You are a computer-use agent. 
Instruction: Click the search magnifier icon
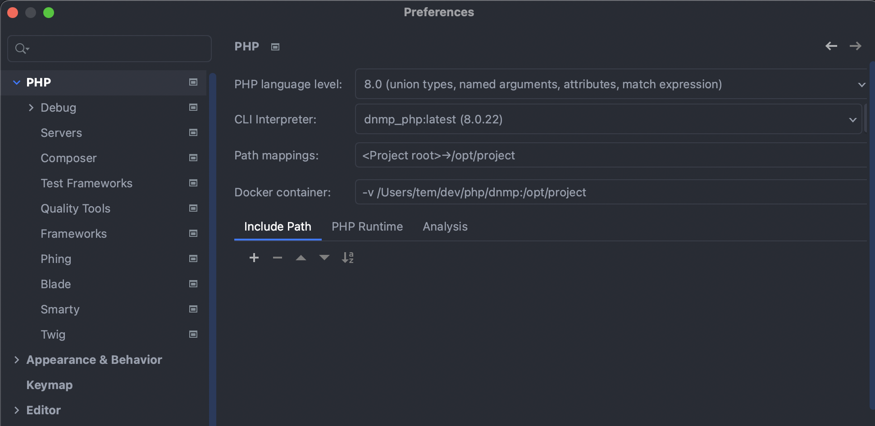click(x=21, y=48)
